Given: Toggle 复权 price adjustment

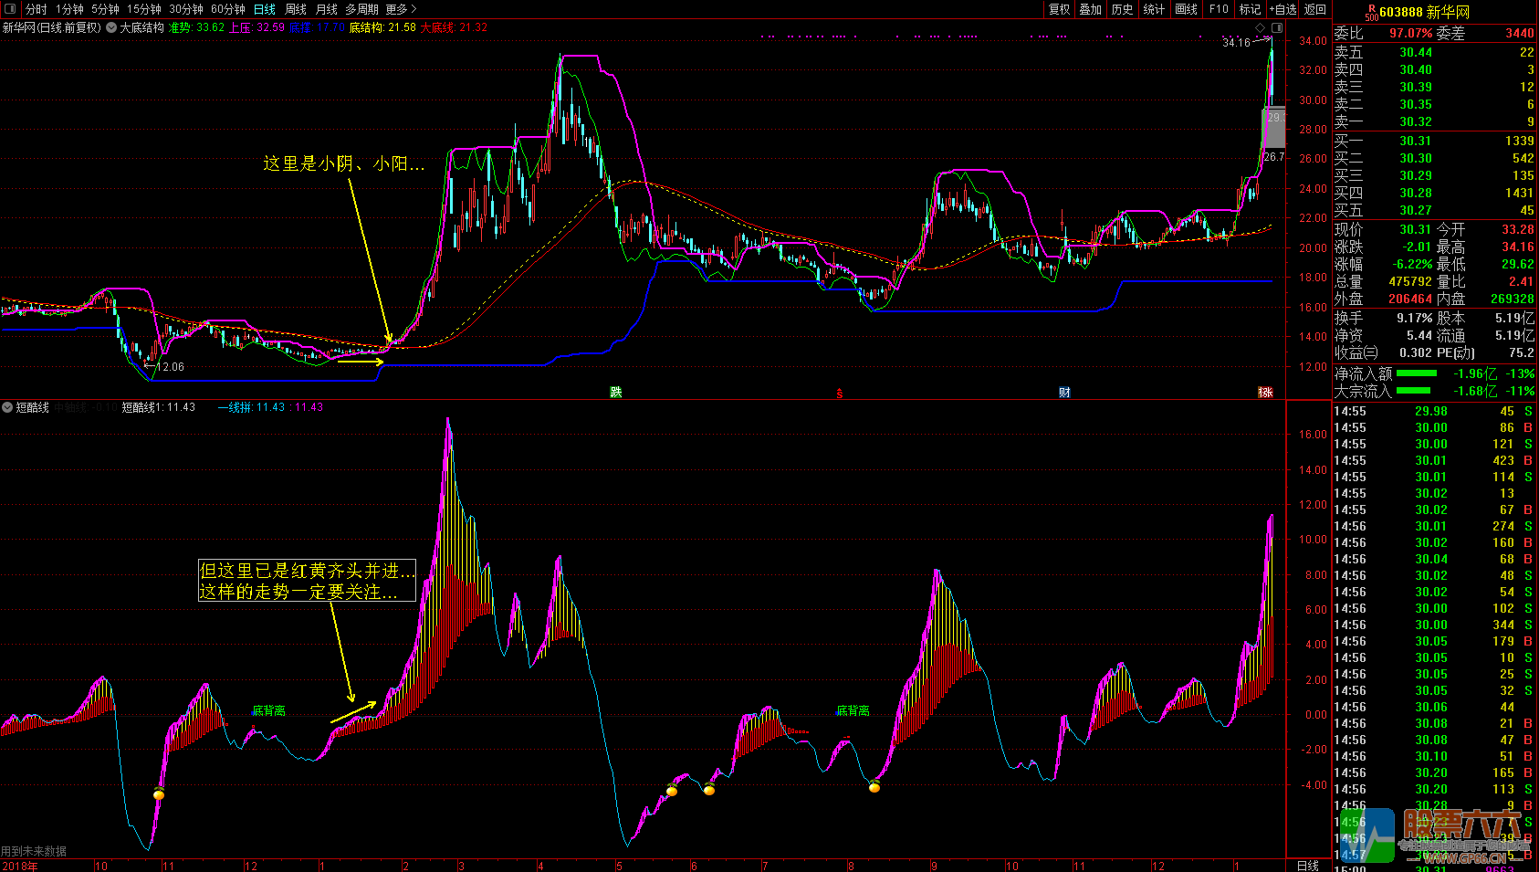Looking at the screenshot, I should tap(1059, 9).
